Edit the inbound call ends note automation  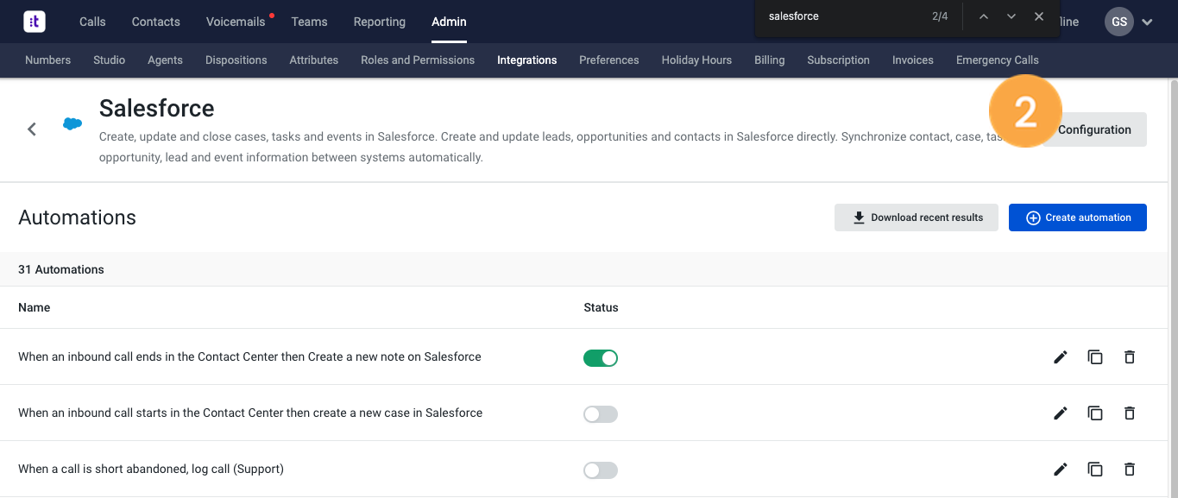1061,357
